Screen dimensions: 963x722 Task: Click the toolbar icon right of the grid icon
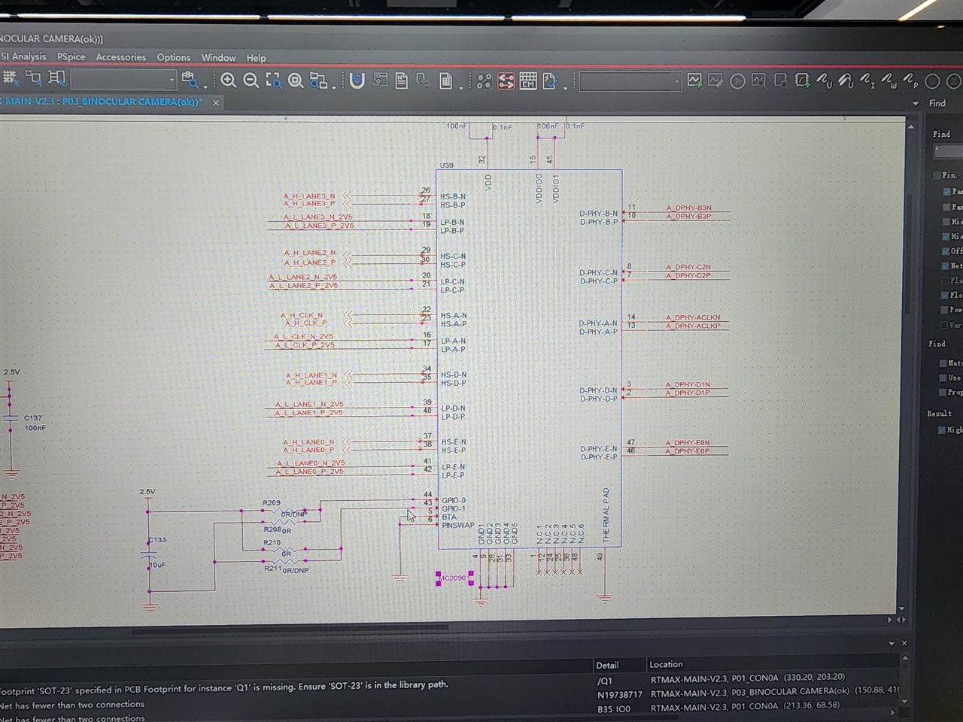point(34,77)
